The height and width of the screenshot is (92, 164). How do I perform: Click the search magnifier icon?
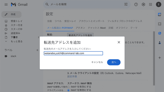coord(47,4)
